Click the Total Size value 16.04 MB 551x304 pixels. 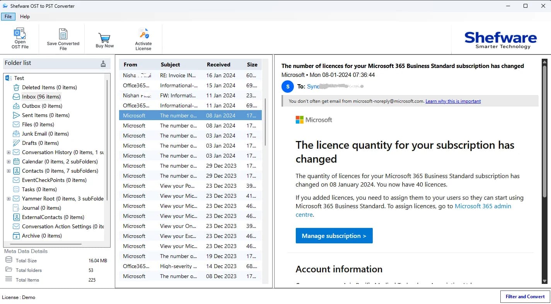[98, 261]
